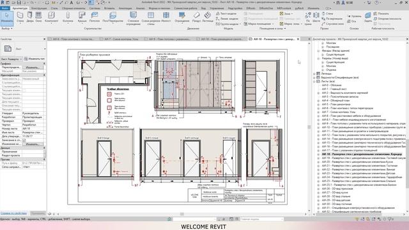409x230 pixels.
Task: Click the Уровень (Level) datum tool
Action: [x=354, y=16]
